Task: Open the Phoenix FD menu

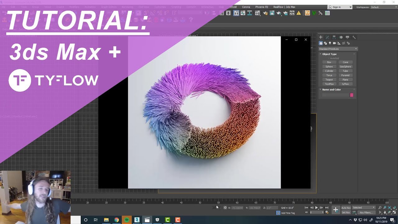Action: [x=261, y=7]
